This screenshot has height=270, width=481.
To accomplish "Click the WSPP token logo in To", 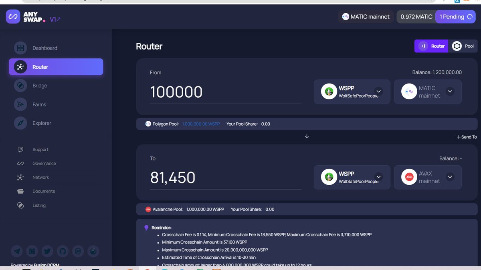I will click(x=329, y=177).
